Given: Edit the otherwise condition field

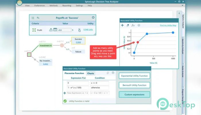Looking at the screenshot, I should click(x=100, y=88).
